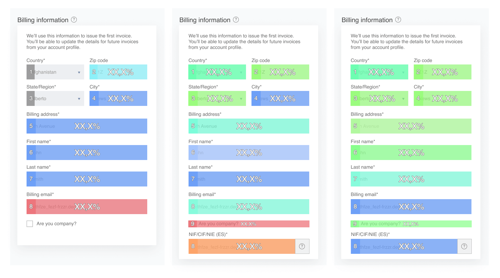This screenshot has height=278, width=500.
Task: Click help icon beside middle form's Billing information
Action: pos(236,20)
